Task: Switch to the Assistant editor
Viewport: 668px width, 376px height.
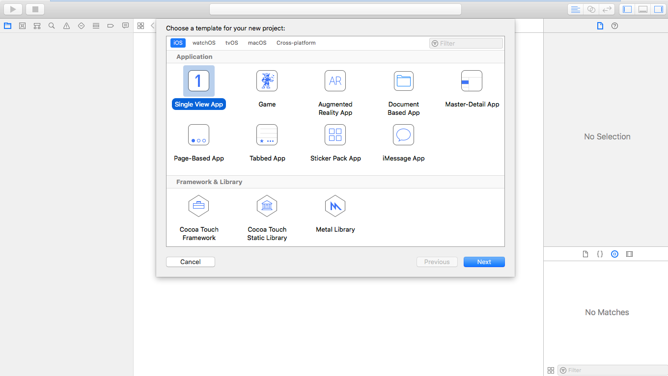Action: coord(591,9)
